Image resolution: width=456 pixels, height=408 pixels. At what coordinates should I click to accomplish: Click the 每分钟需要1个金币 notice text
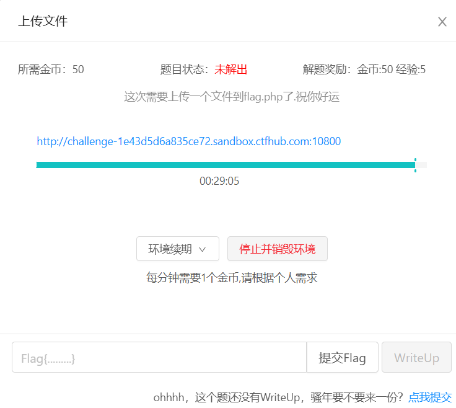(232, 278)
